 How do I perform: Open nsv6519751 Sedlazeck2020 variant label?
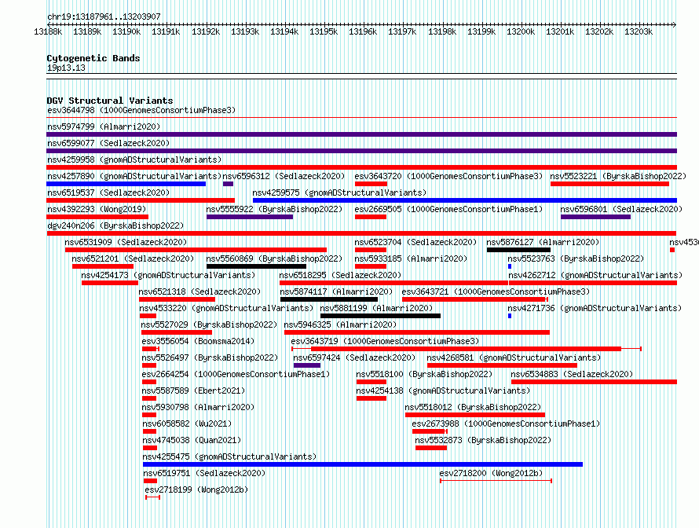point(204,473)
